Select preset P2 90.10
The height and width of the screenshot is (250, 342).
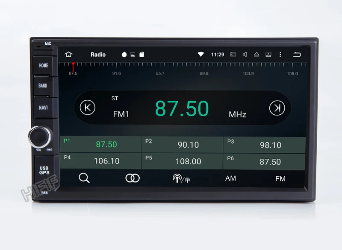(182, 145)
